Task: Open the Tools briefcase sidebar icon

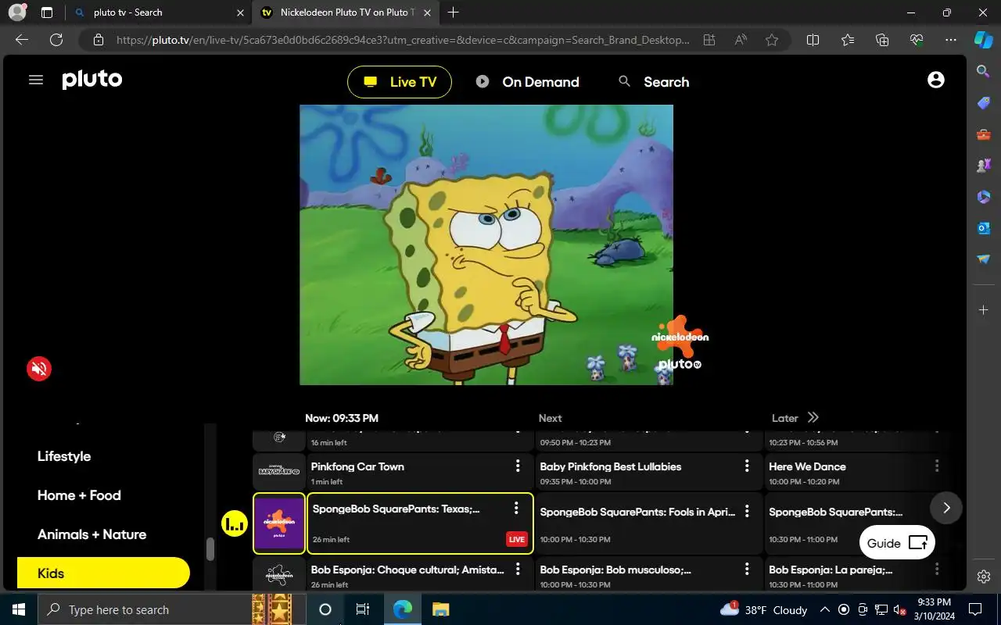Action: [984, 134]
